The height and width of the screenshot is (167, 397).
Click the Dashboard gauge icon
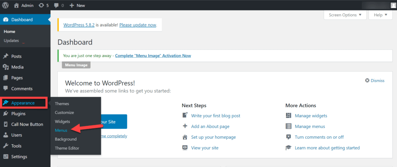click(x=5, y=20)
